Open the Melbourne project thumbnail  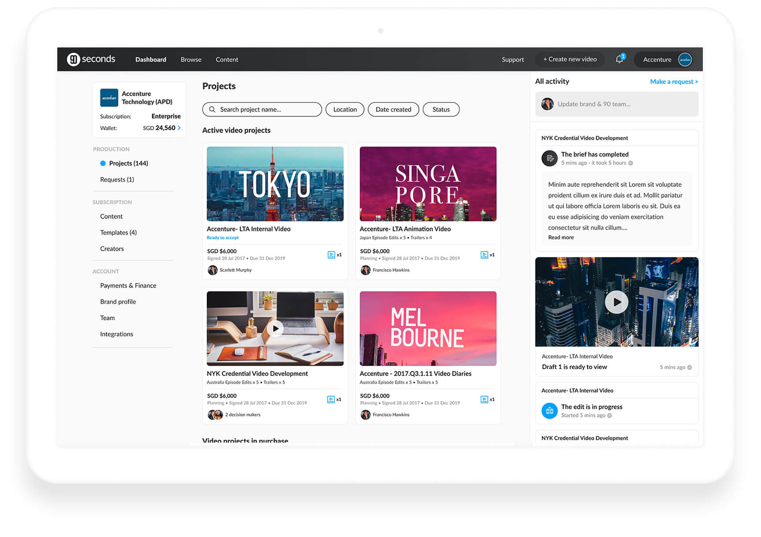coord(428,329)
